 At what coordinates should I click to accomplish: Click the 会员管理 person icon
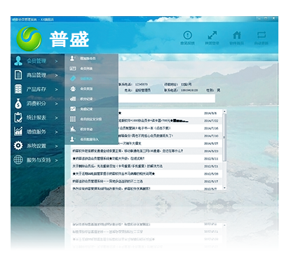(18, 61)
